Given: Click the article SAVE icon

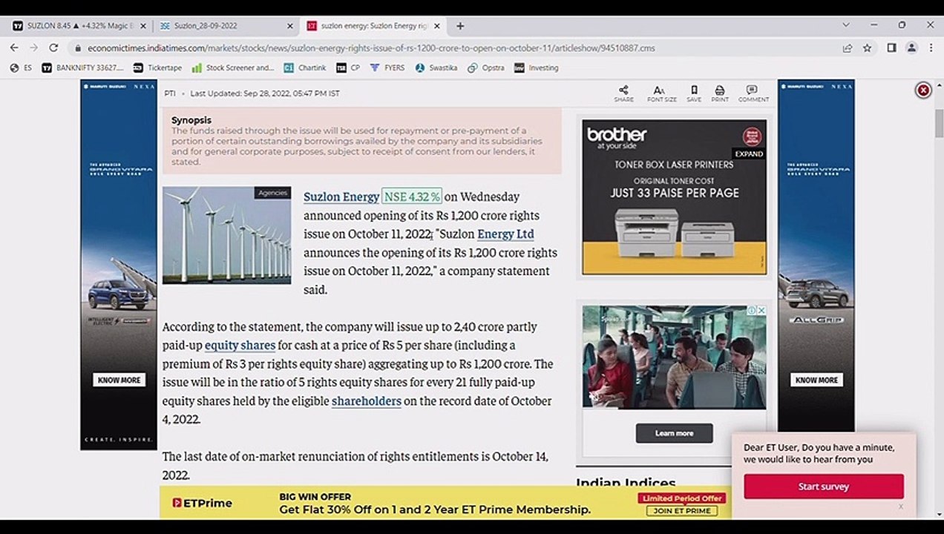Looking at the screenshot, I should coord(694,93).
